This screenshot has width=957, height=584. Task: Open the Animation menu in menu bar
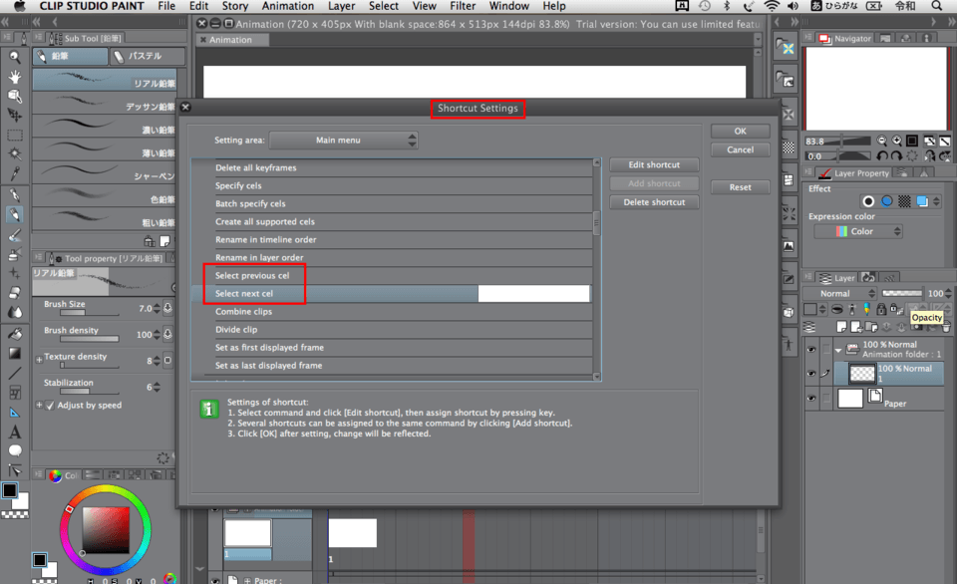(287, 6)
